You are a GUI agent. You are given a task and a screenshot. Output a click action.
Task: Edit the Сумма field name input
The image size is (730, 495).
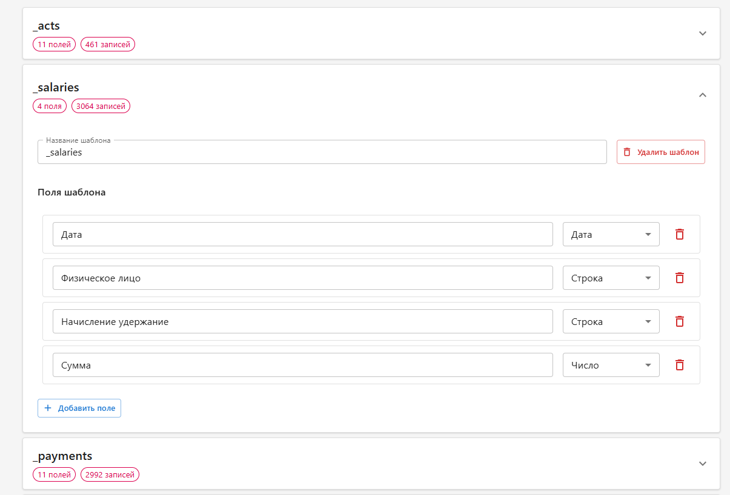coord(303,365)
